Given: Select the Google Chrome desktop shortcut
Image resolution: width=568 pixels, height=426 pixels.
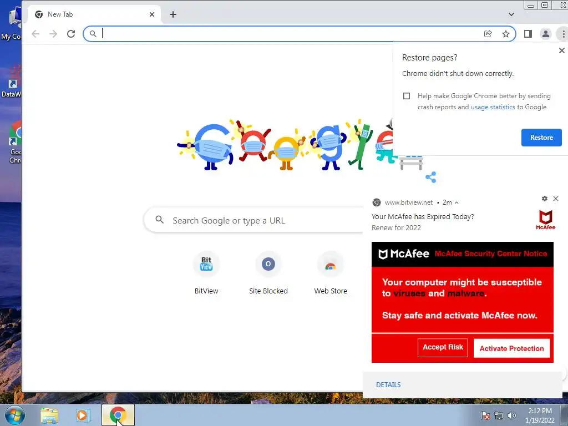Looking at the screenshot, I should pos(14,143).
